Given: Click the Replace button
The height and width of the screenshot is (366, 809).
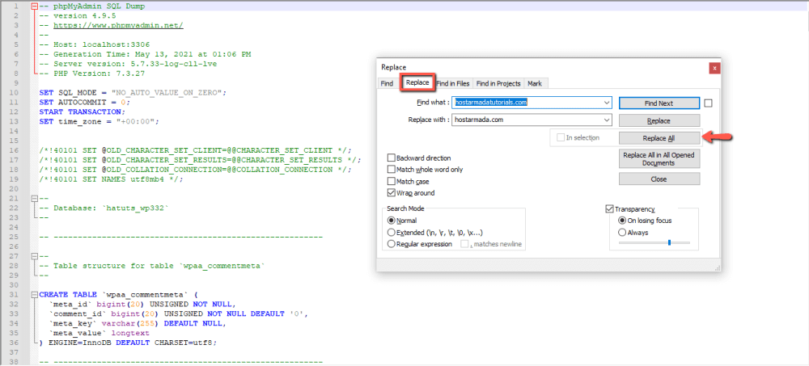Looking at the screenshot, I should pyautogui.click(x=659, y=120).
